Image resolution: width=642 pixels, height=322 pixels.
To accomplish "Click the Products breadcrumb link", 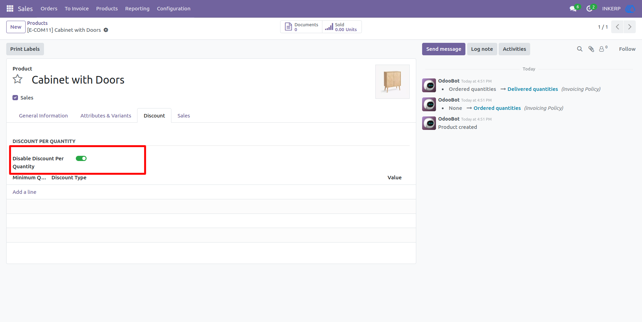I will pyautogui.click(x=37, y=23).
